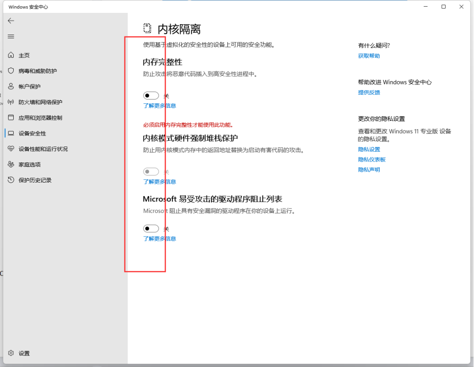474x367 pixels.
Task: Open 了解更多信息 link under 内存完整性
Action: (x=160, y=106)
